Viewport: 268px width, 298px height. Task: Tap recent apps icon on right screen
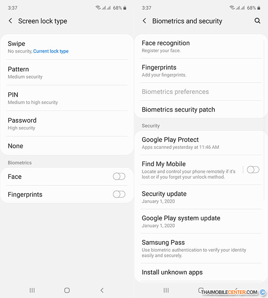click(166, 290)
